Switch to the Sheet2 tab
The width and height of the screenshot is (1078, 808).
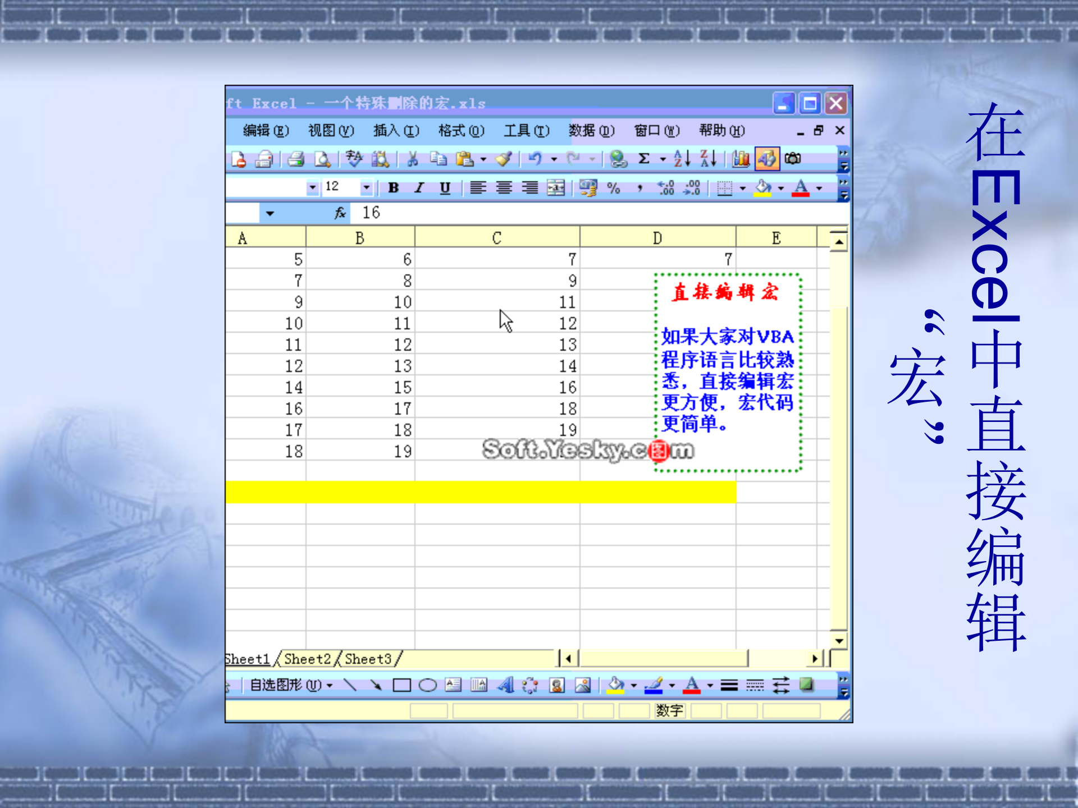click(x=306, y=658)
